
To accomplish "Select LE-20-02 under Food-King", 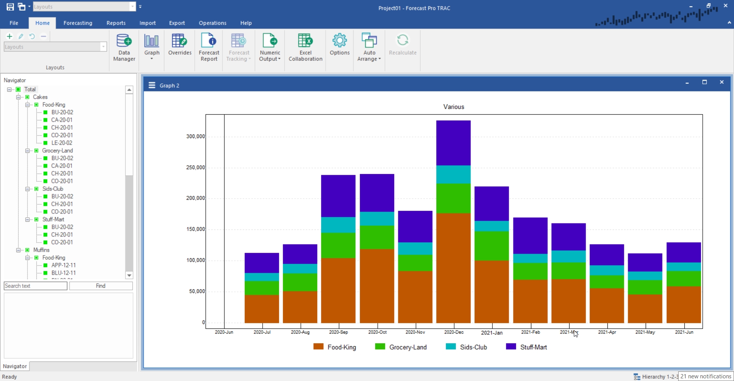I will (x=62, y=143).
